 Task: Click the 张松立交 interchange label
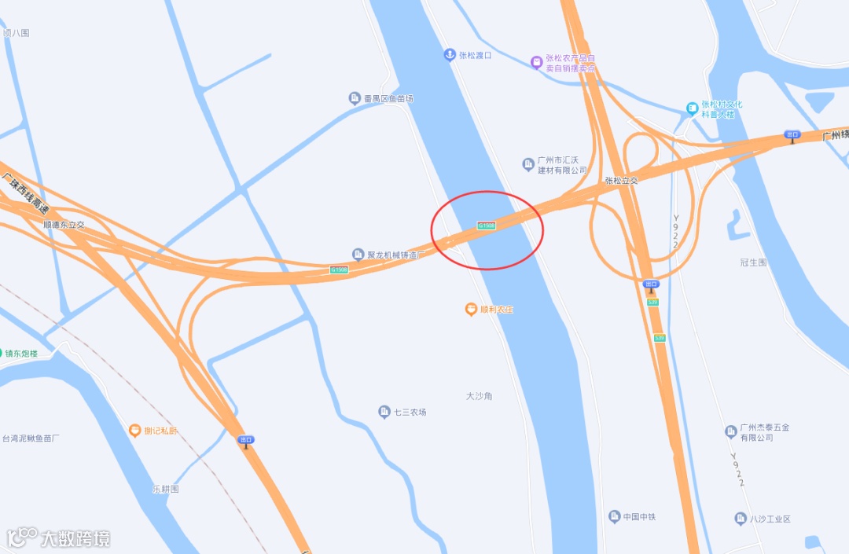click(x=621, y=181)
